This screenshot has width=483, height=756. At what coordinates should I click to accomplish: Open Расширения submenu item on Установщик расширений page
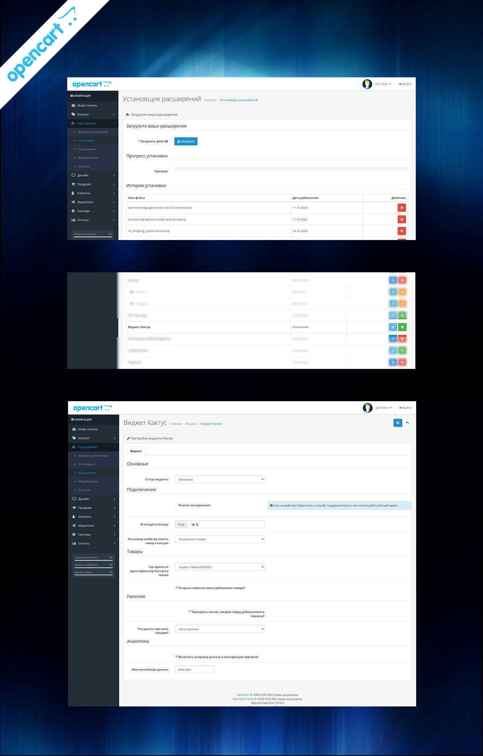93,149
